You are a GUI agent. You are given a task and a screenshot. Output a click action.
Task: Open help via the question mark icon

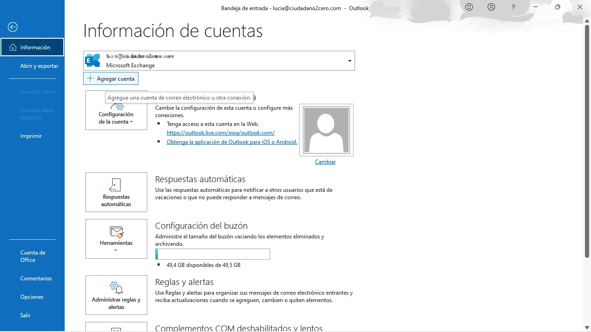513,7
